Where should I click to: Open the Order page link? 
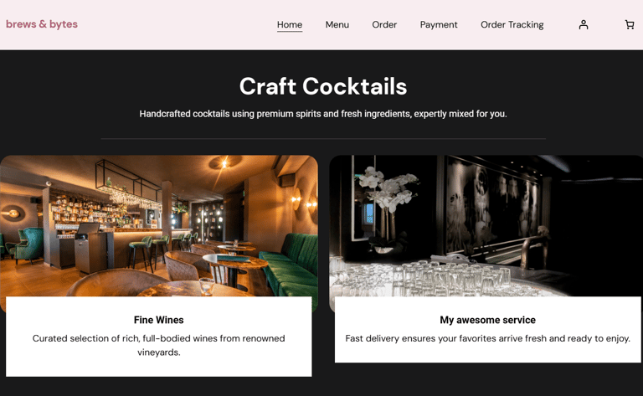point(384,24)
